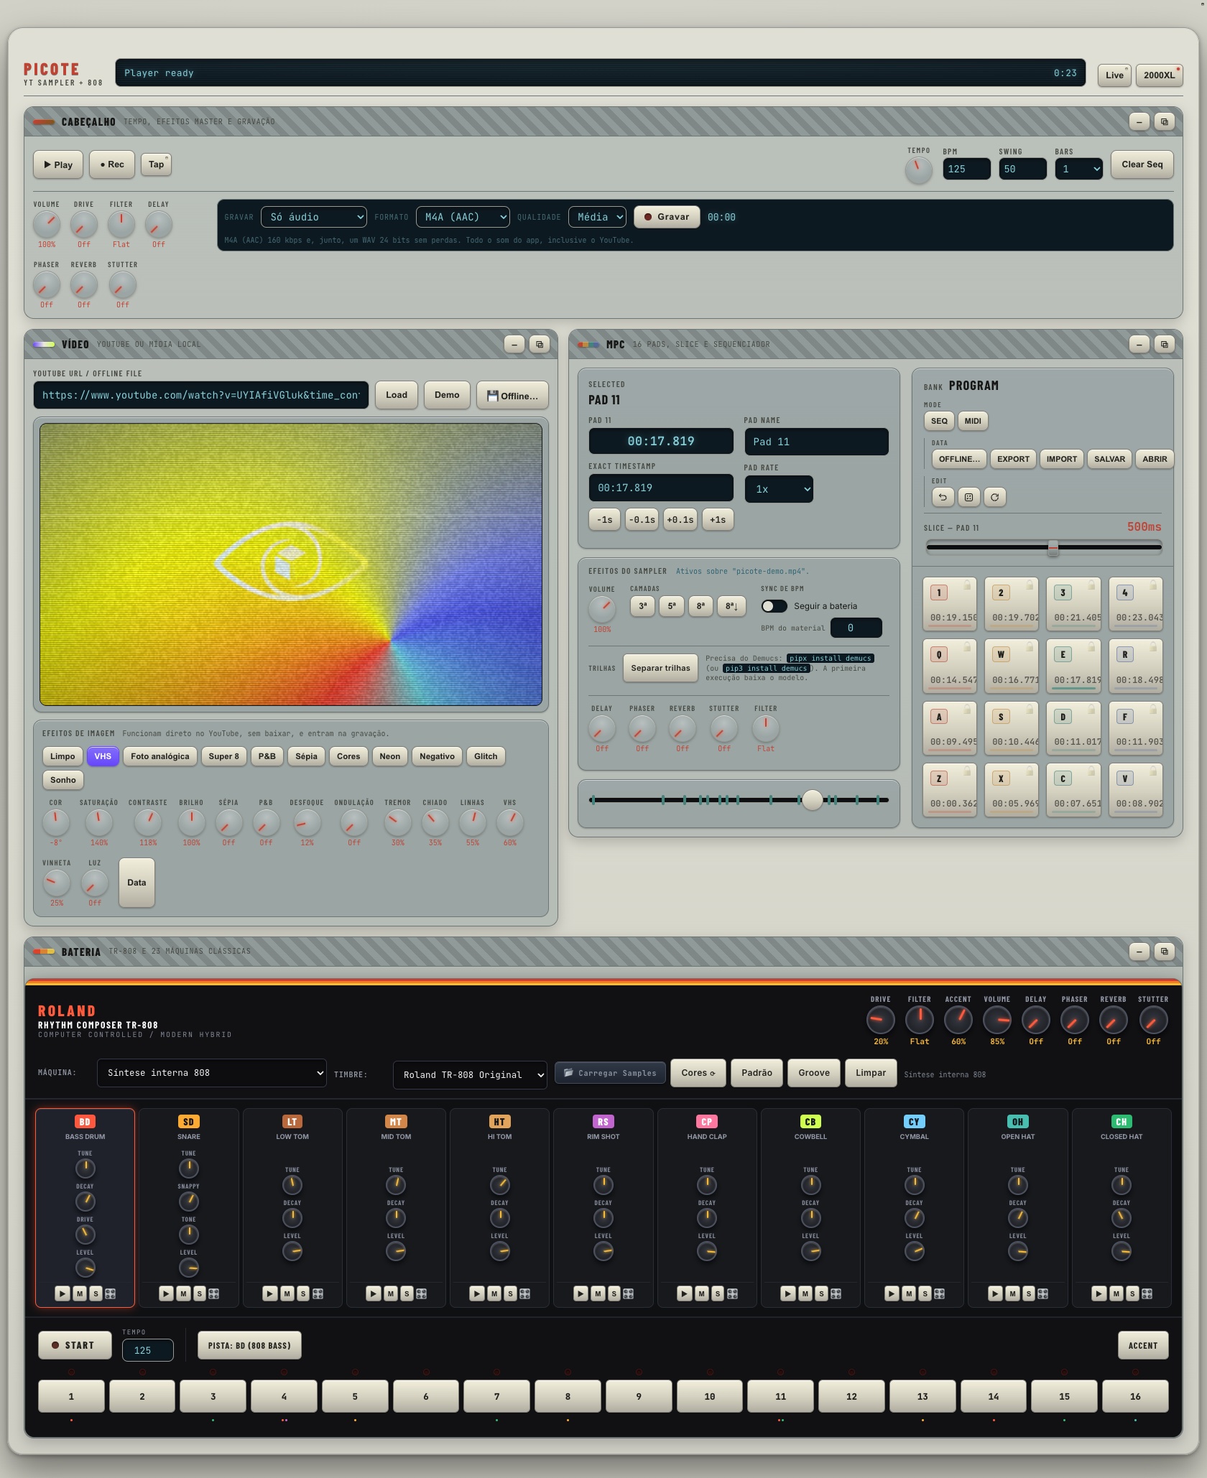The width and height of the screenshot is (1207, 1478).
Task: Click the folder Carregar Samples button
Action: [610, 1073]
